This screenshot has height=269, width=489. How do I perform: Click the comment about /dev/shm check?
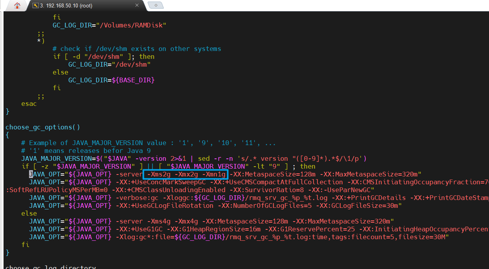[137, 49]
